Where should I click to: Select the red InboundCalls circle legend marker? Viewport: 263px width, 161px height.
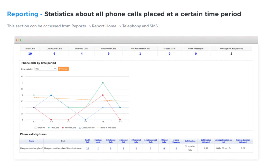tap(63, 127)
